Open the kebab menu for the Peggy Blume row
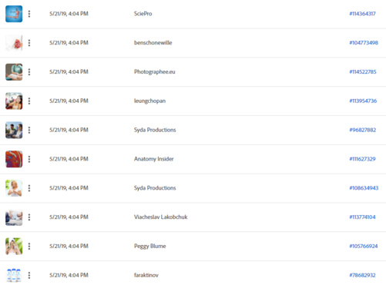Viewport: 386px width, 288px height. pos(29,247)
